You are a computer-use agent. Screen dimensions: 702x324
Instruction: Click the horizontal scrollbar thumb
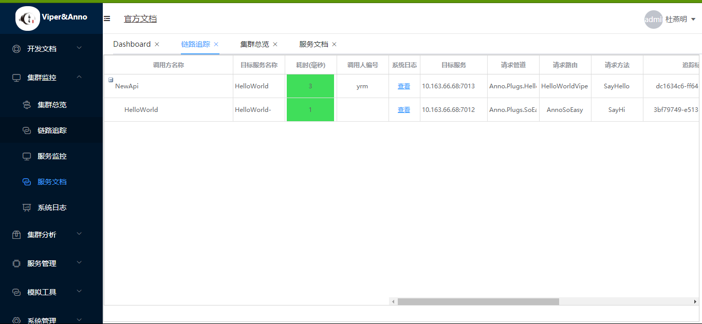[x=478, y=301]
